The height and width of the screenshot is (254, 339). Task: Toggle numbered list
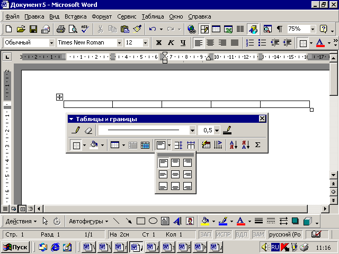coord(250,43)
